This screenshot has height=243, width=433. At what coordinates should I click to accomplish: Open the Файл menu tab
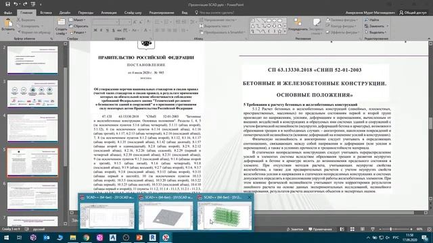pos(8,13)
